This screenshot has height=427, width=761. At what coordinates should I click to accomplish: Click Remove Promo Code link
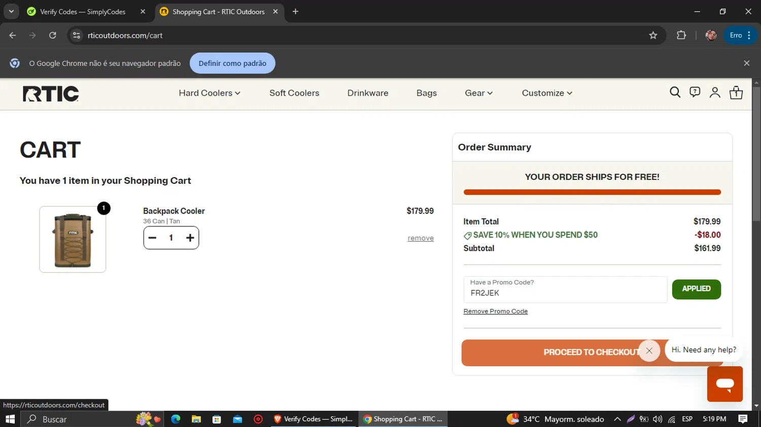[495, 312]
